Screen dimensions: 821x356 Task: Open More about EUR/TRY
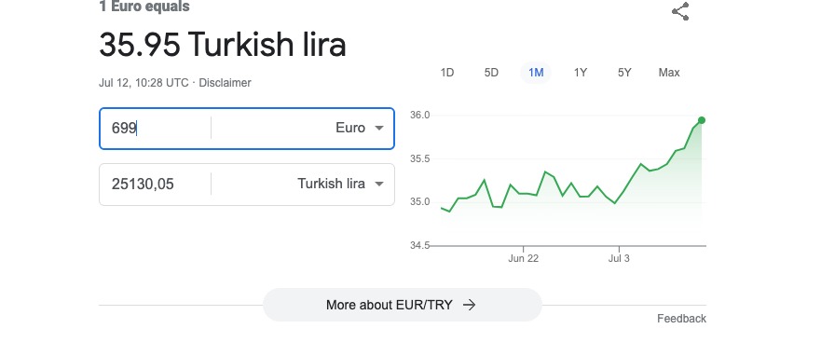402,305
